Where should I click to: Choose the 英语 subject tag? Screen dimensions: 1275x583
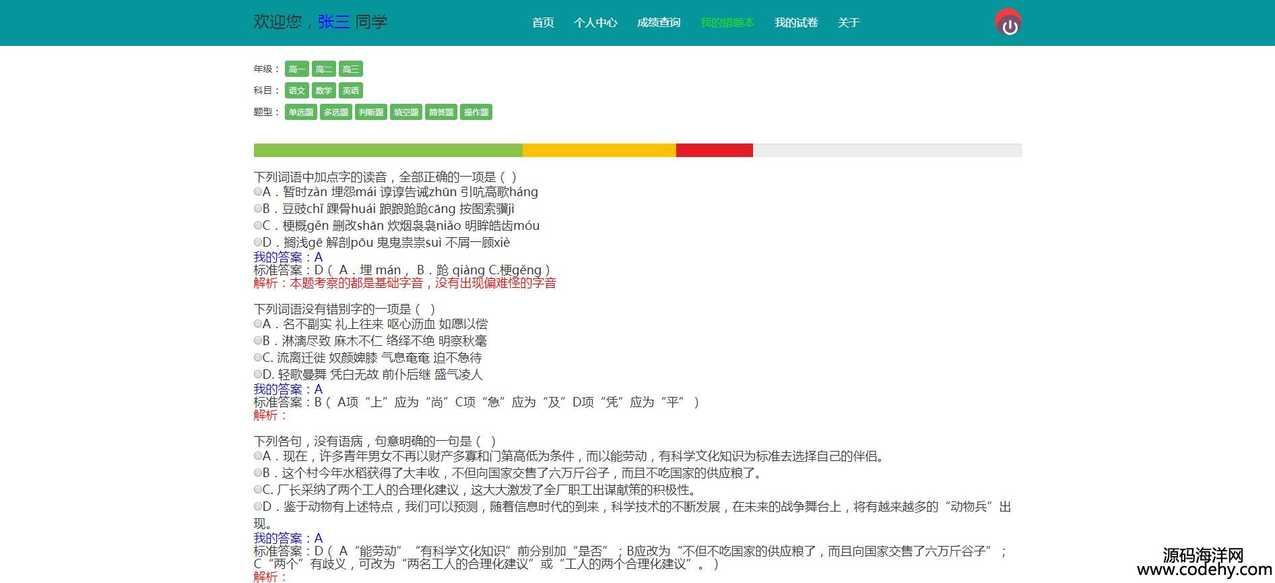tap(350, 90)
